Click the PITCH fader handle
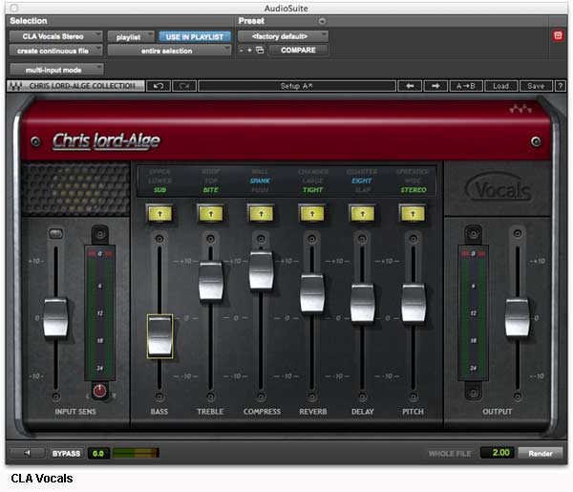Image resolution: width=573 pixels, height=492 pixels. pos(414,304)
